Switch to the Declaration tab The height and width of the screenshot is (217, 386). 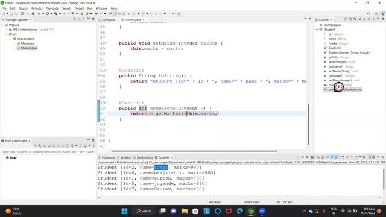click(143, 157)
